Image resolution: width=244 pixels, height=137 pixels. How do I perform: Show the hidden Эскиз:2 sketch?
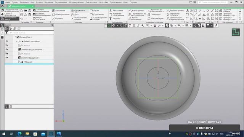[7, 53]
